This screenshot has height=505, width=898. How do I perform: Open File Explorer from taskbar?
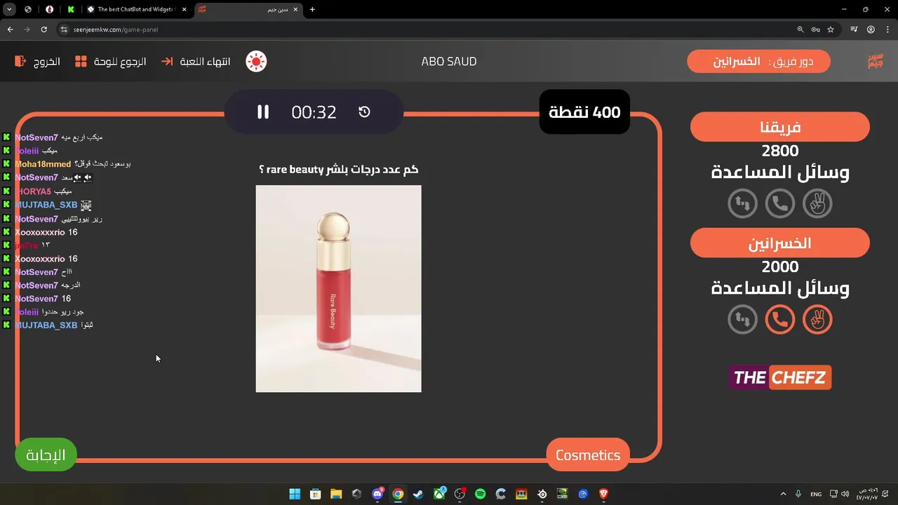tap(336, 494)
